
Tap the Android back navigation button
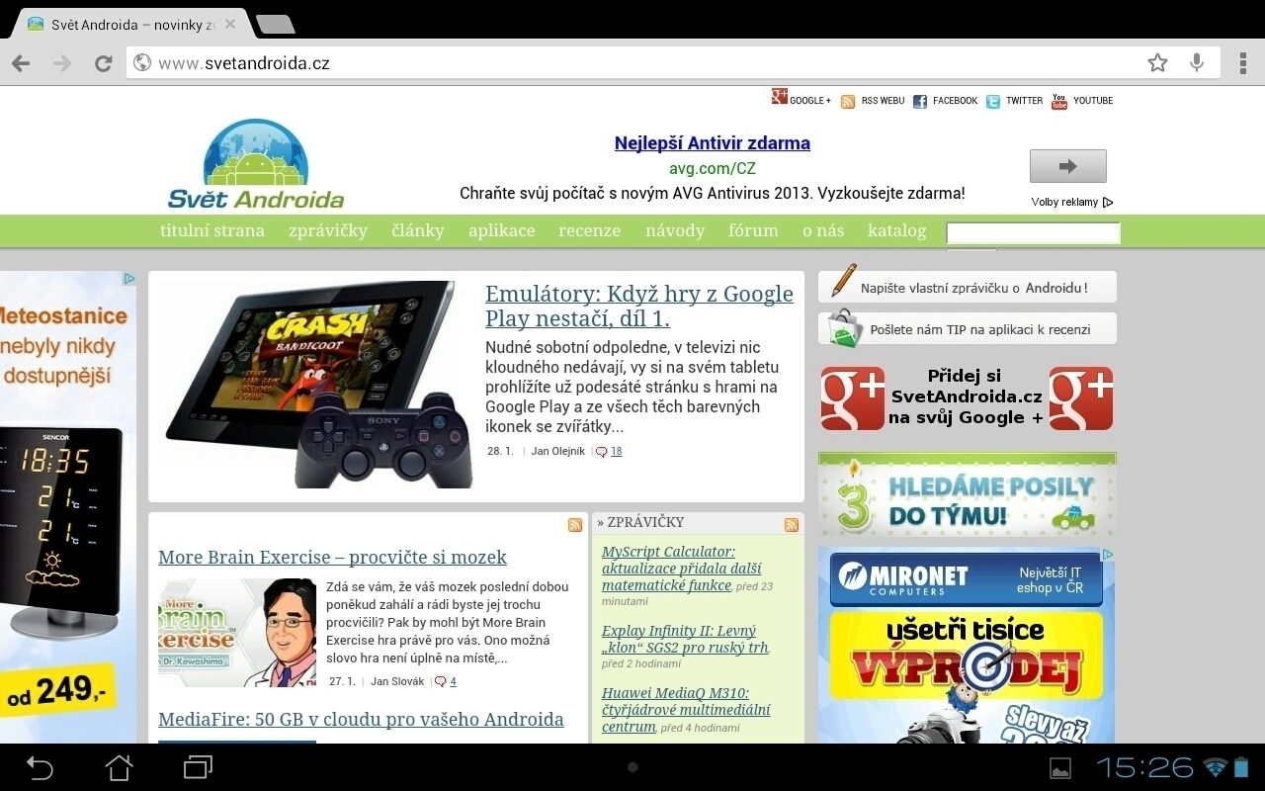(x=40, y=767)
